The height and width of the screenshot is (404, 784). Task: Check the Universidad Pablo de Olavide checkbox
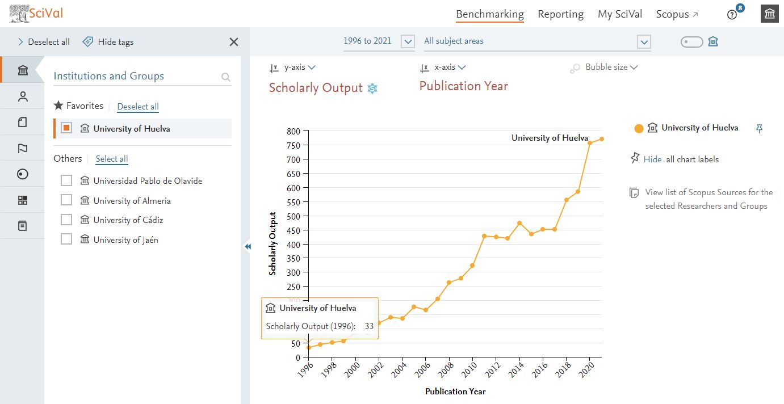(66, 180)
